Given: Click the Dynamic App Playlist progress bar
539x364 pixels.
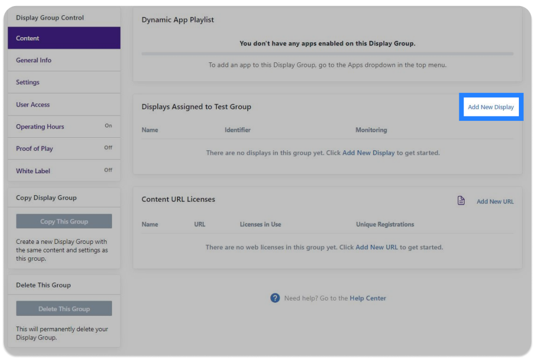Looking at the screenshot, I should [x=327, y=54].
